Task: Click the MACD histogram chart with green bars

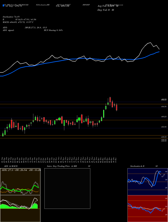Action: tap(20, 209)
